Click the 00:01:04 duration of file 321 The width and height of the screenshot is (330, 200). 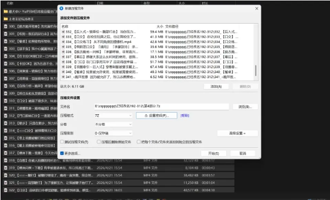(x=208, y=183)
